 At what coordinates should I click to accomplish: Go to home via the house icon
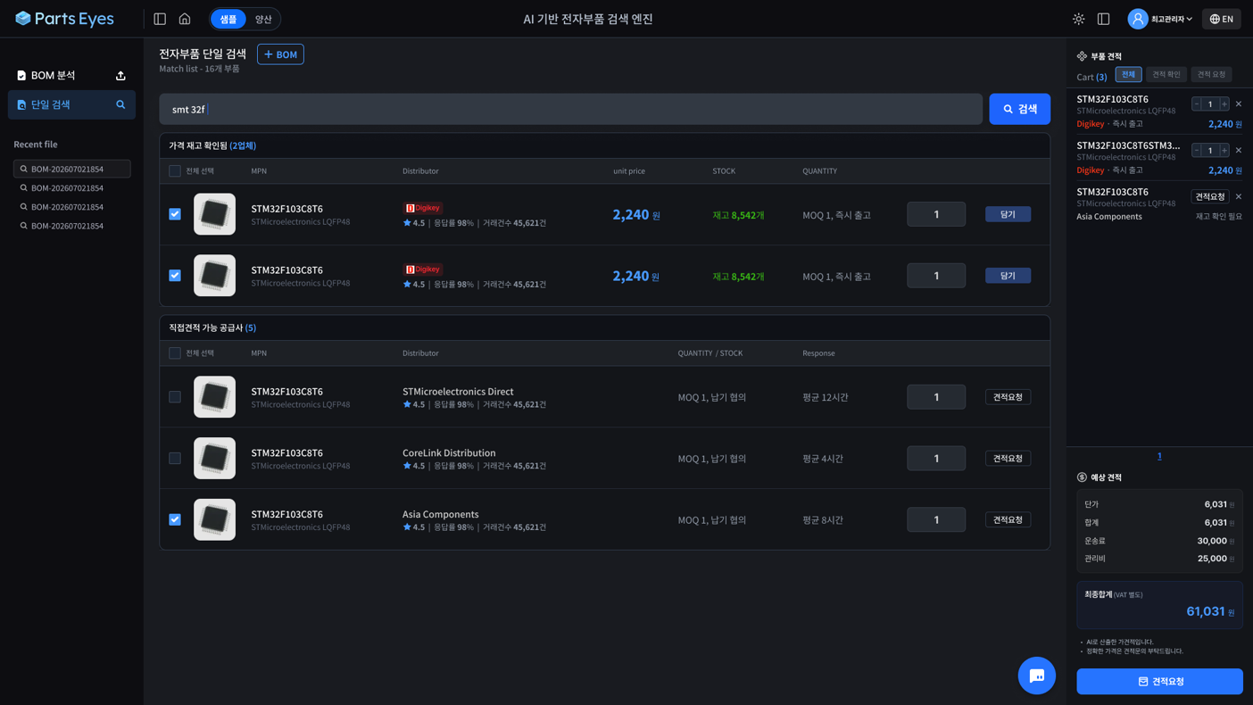click(x=185, y=19)
